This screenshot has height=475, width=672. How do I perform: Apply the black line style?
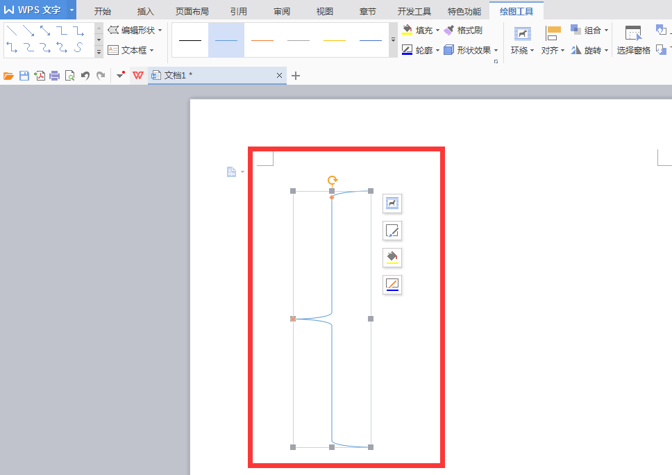pos(190,40)
